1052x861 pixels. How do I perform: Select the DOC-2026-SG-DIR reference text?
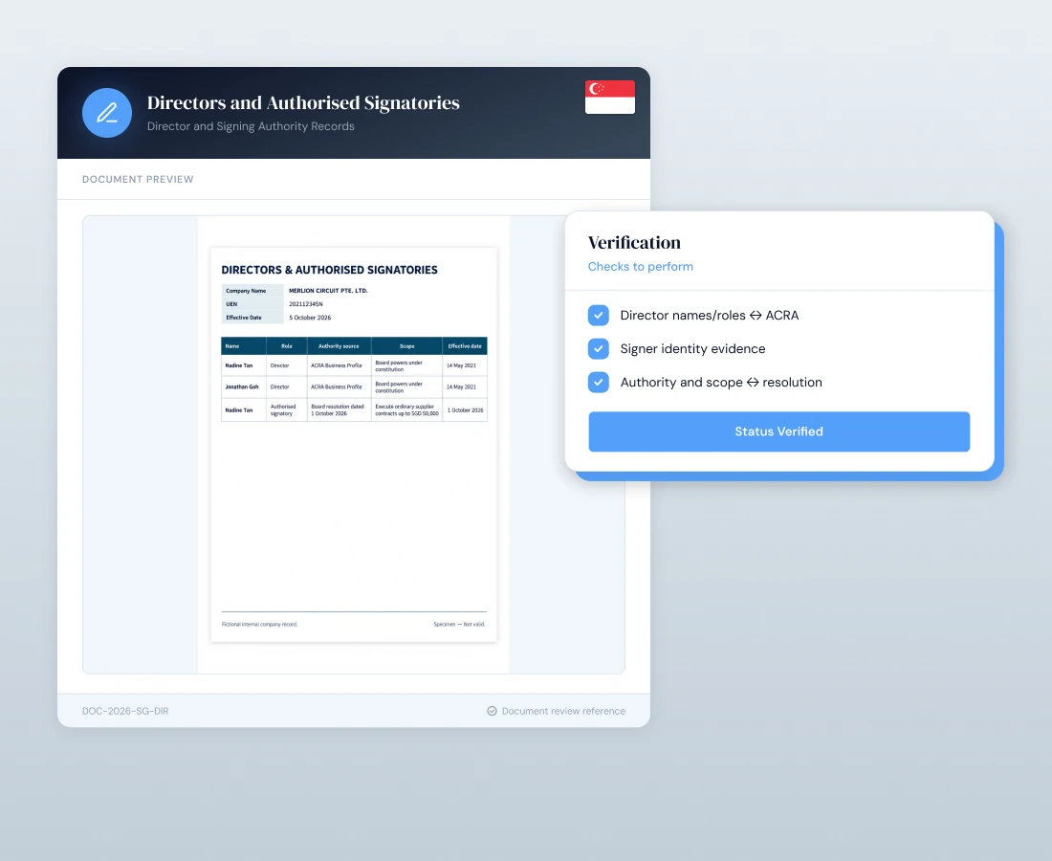click(x=125, y=711)
